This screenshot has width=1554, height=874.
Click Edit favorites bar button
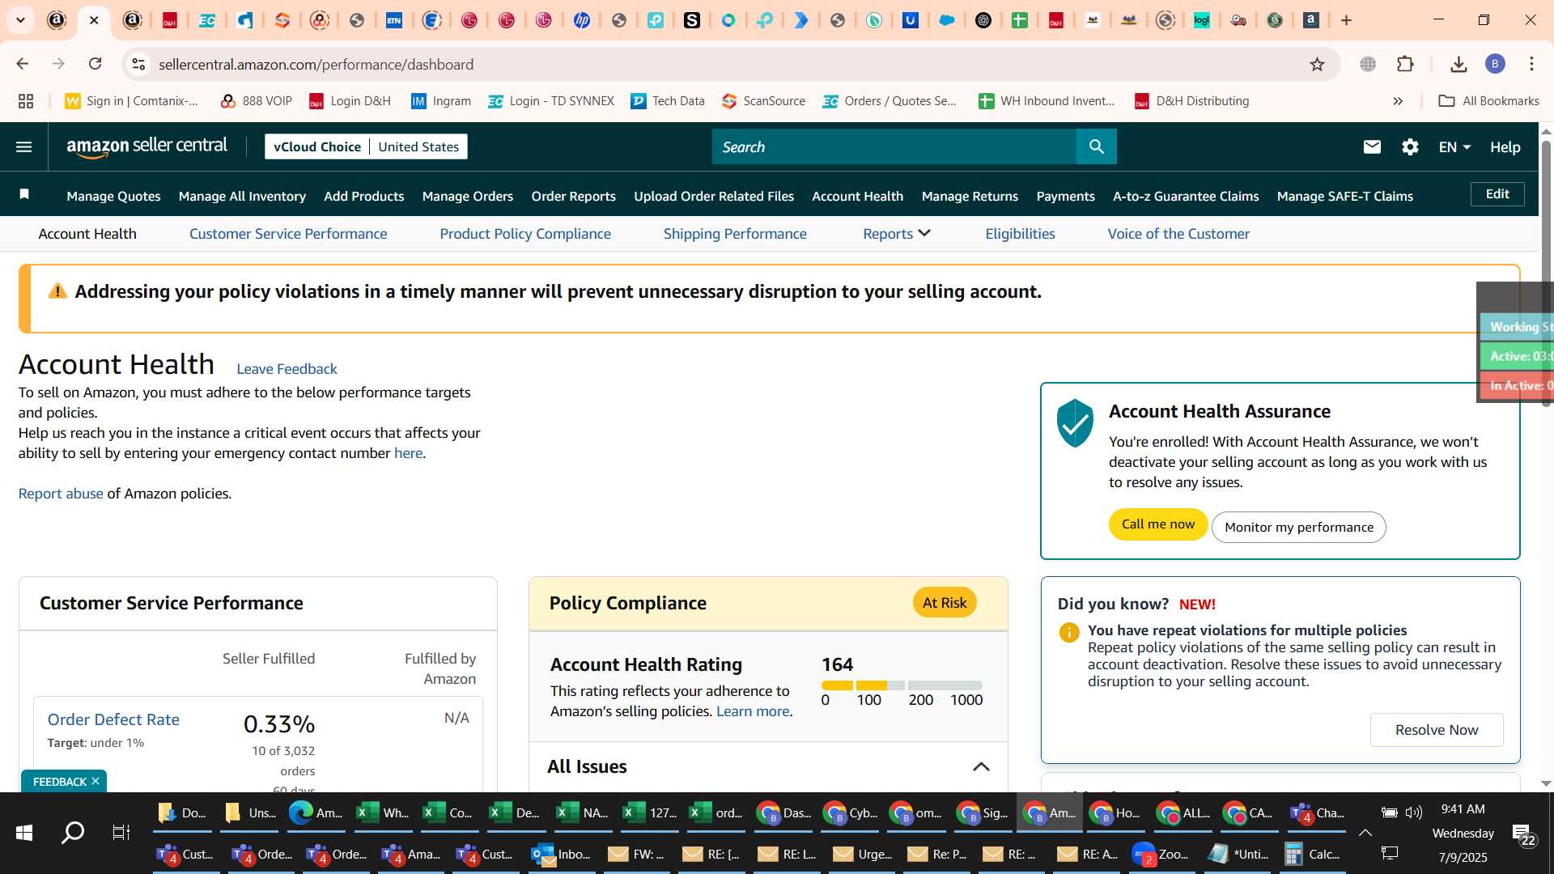1497,194
